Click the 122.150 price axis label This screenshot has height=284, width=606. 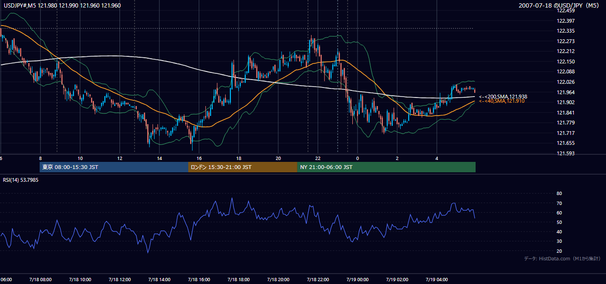(565, 62)
